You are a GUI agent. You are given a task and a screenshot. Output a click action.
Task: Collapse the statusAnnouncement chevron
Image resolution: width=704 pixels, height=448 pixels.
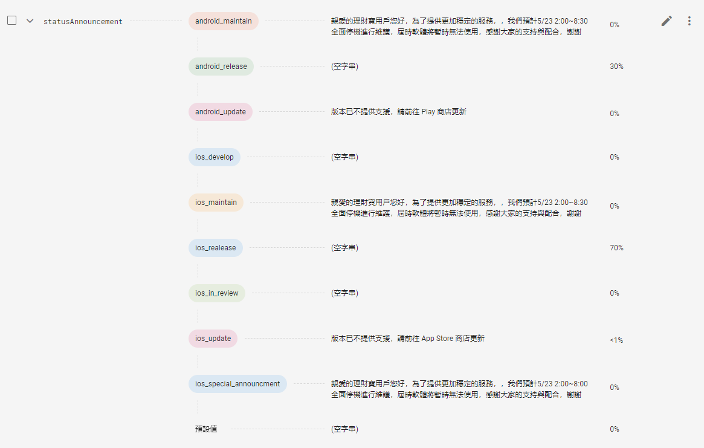click(x=30, y=21)
